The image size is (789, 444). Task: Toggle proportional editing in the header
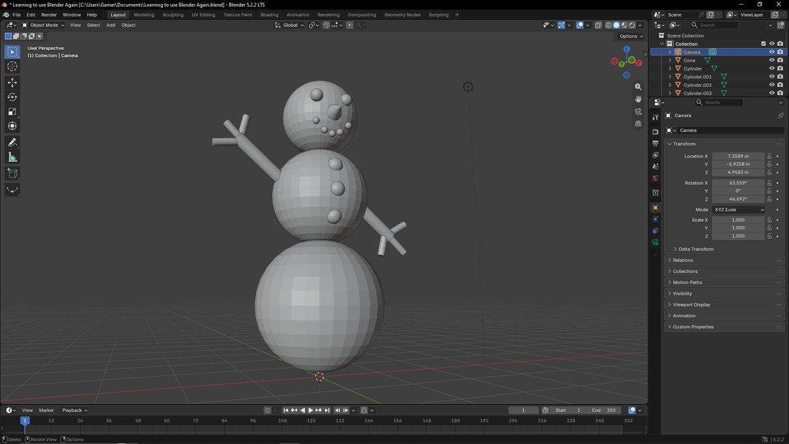349,25
